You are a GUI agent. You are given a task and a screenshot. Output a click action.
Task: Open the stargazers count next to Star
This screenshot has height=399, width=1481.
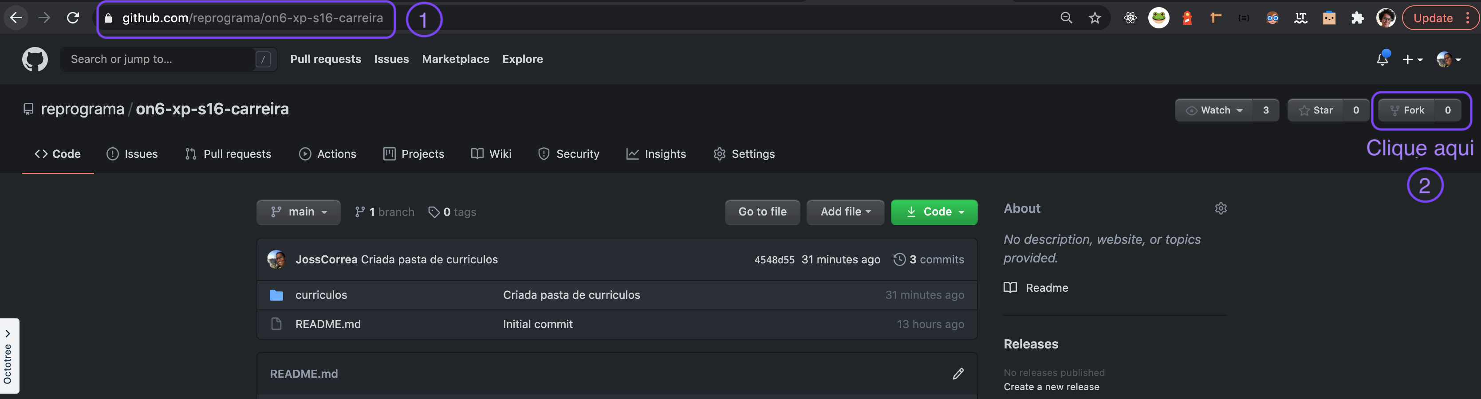[x=1356, y=110]
